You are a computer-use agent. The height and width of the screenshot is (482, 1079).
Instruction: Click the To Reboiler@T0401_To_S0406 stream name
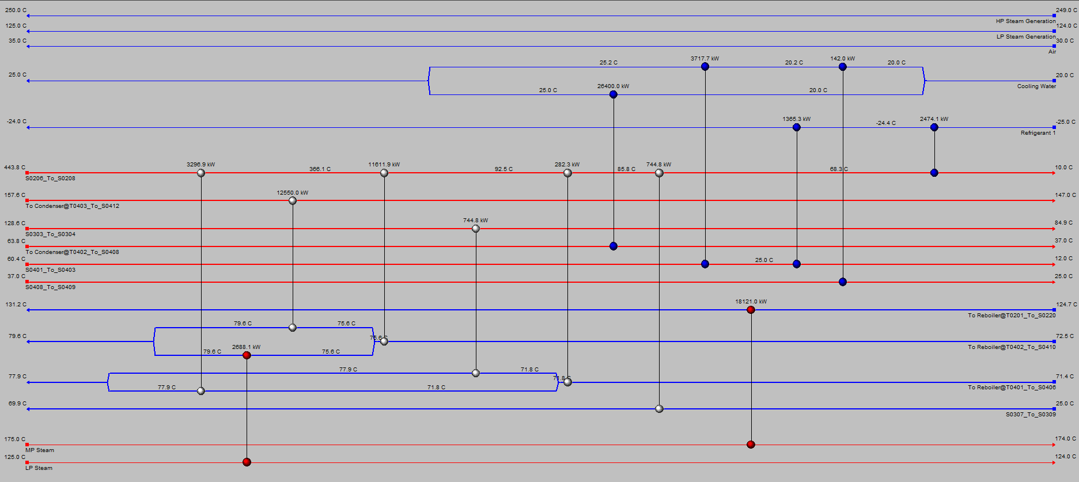tap(1012, 388)
